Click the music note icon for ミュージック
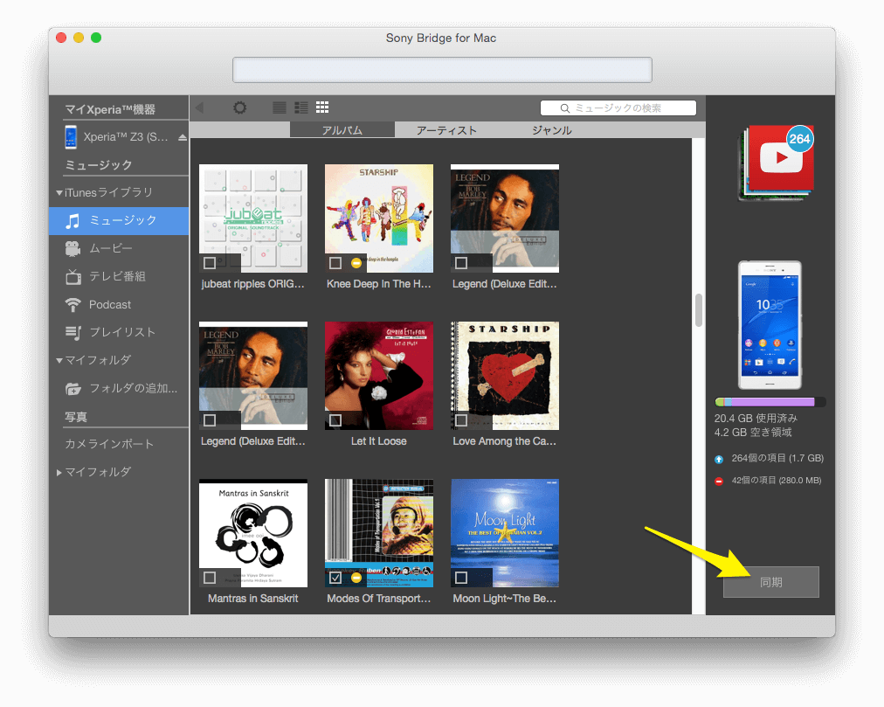This screenshot has width=884, height=707. tap(73, 220)
